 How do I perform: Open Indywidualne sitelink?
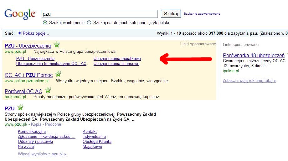click(94, 136)
